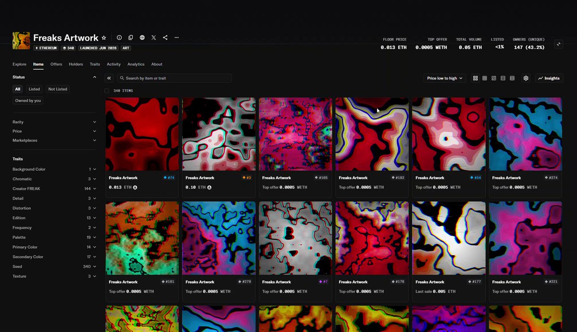The height and width of the screenshot is (332, 577).
Task: Expand the Marketplaces filter
Action: coord(54,141)
